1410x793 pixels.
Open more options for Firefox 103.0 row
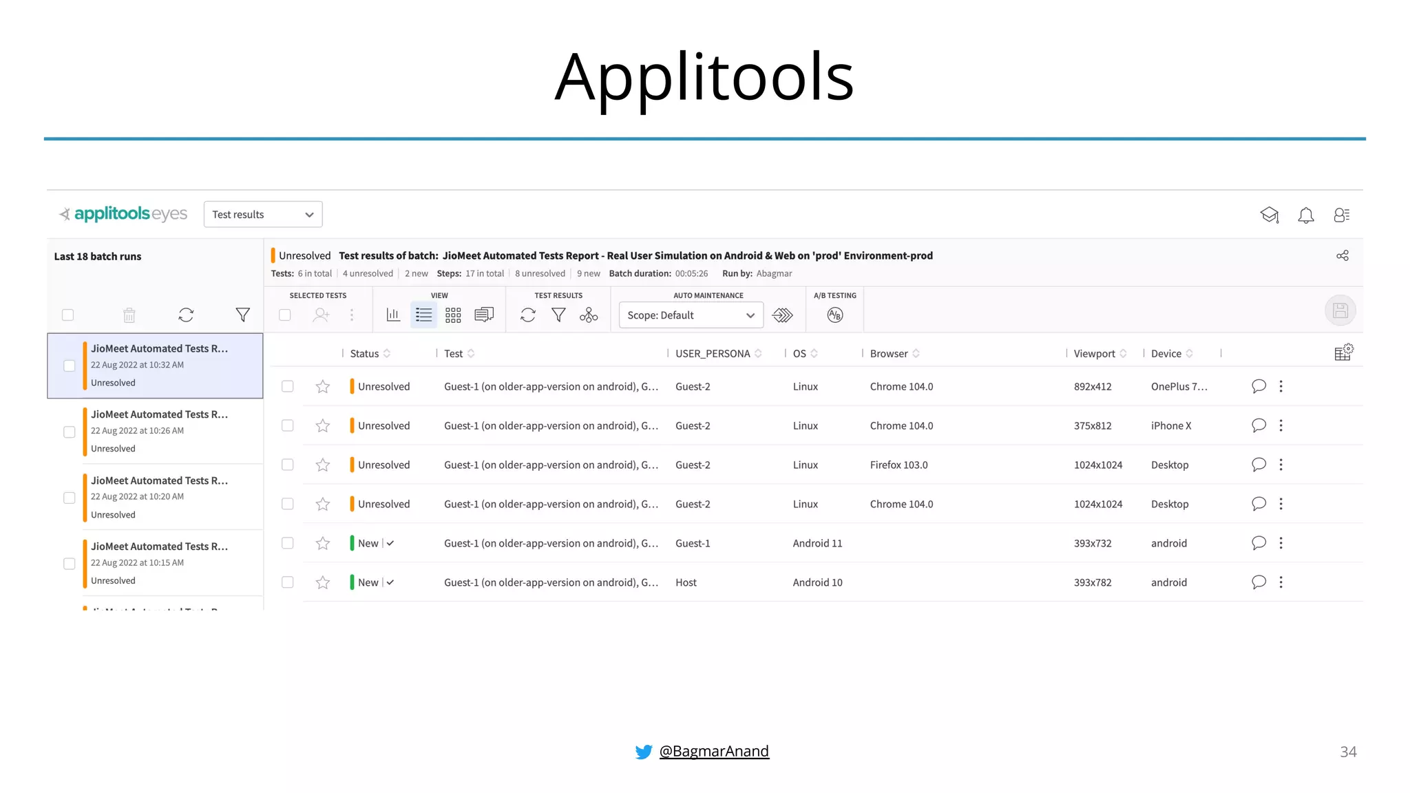pyautogui.click(x=1281, y=465)
